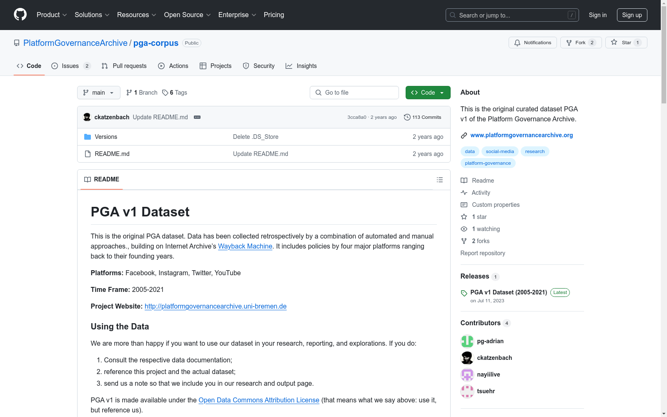Open the Versions folder
Viewport: 667px width, 417px height.
coord(106,137)
